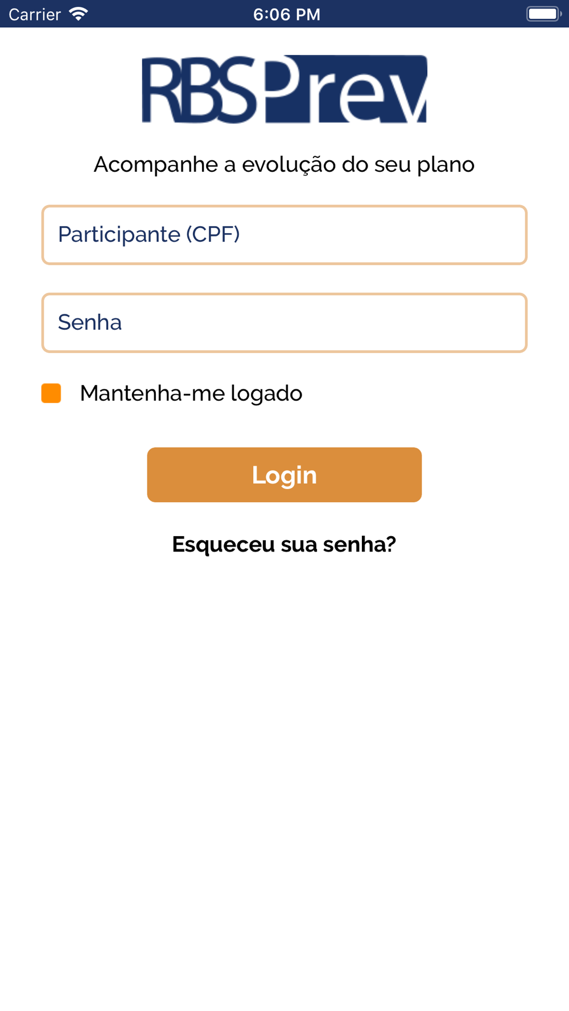
Task: Click the 'Participante (CPF)' placeholder text
Action: click(x=149, y=234)
